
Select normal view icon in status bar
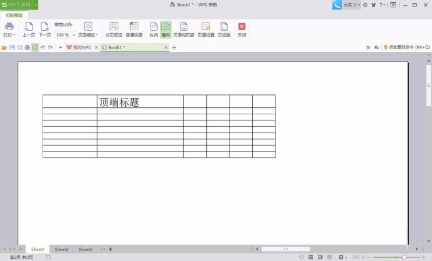click(x=311, y=257)
